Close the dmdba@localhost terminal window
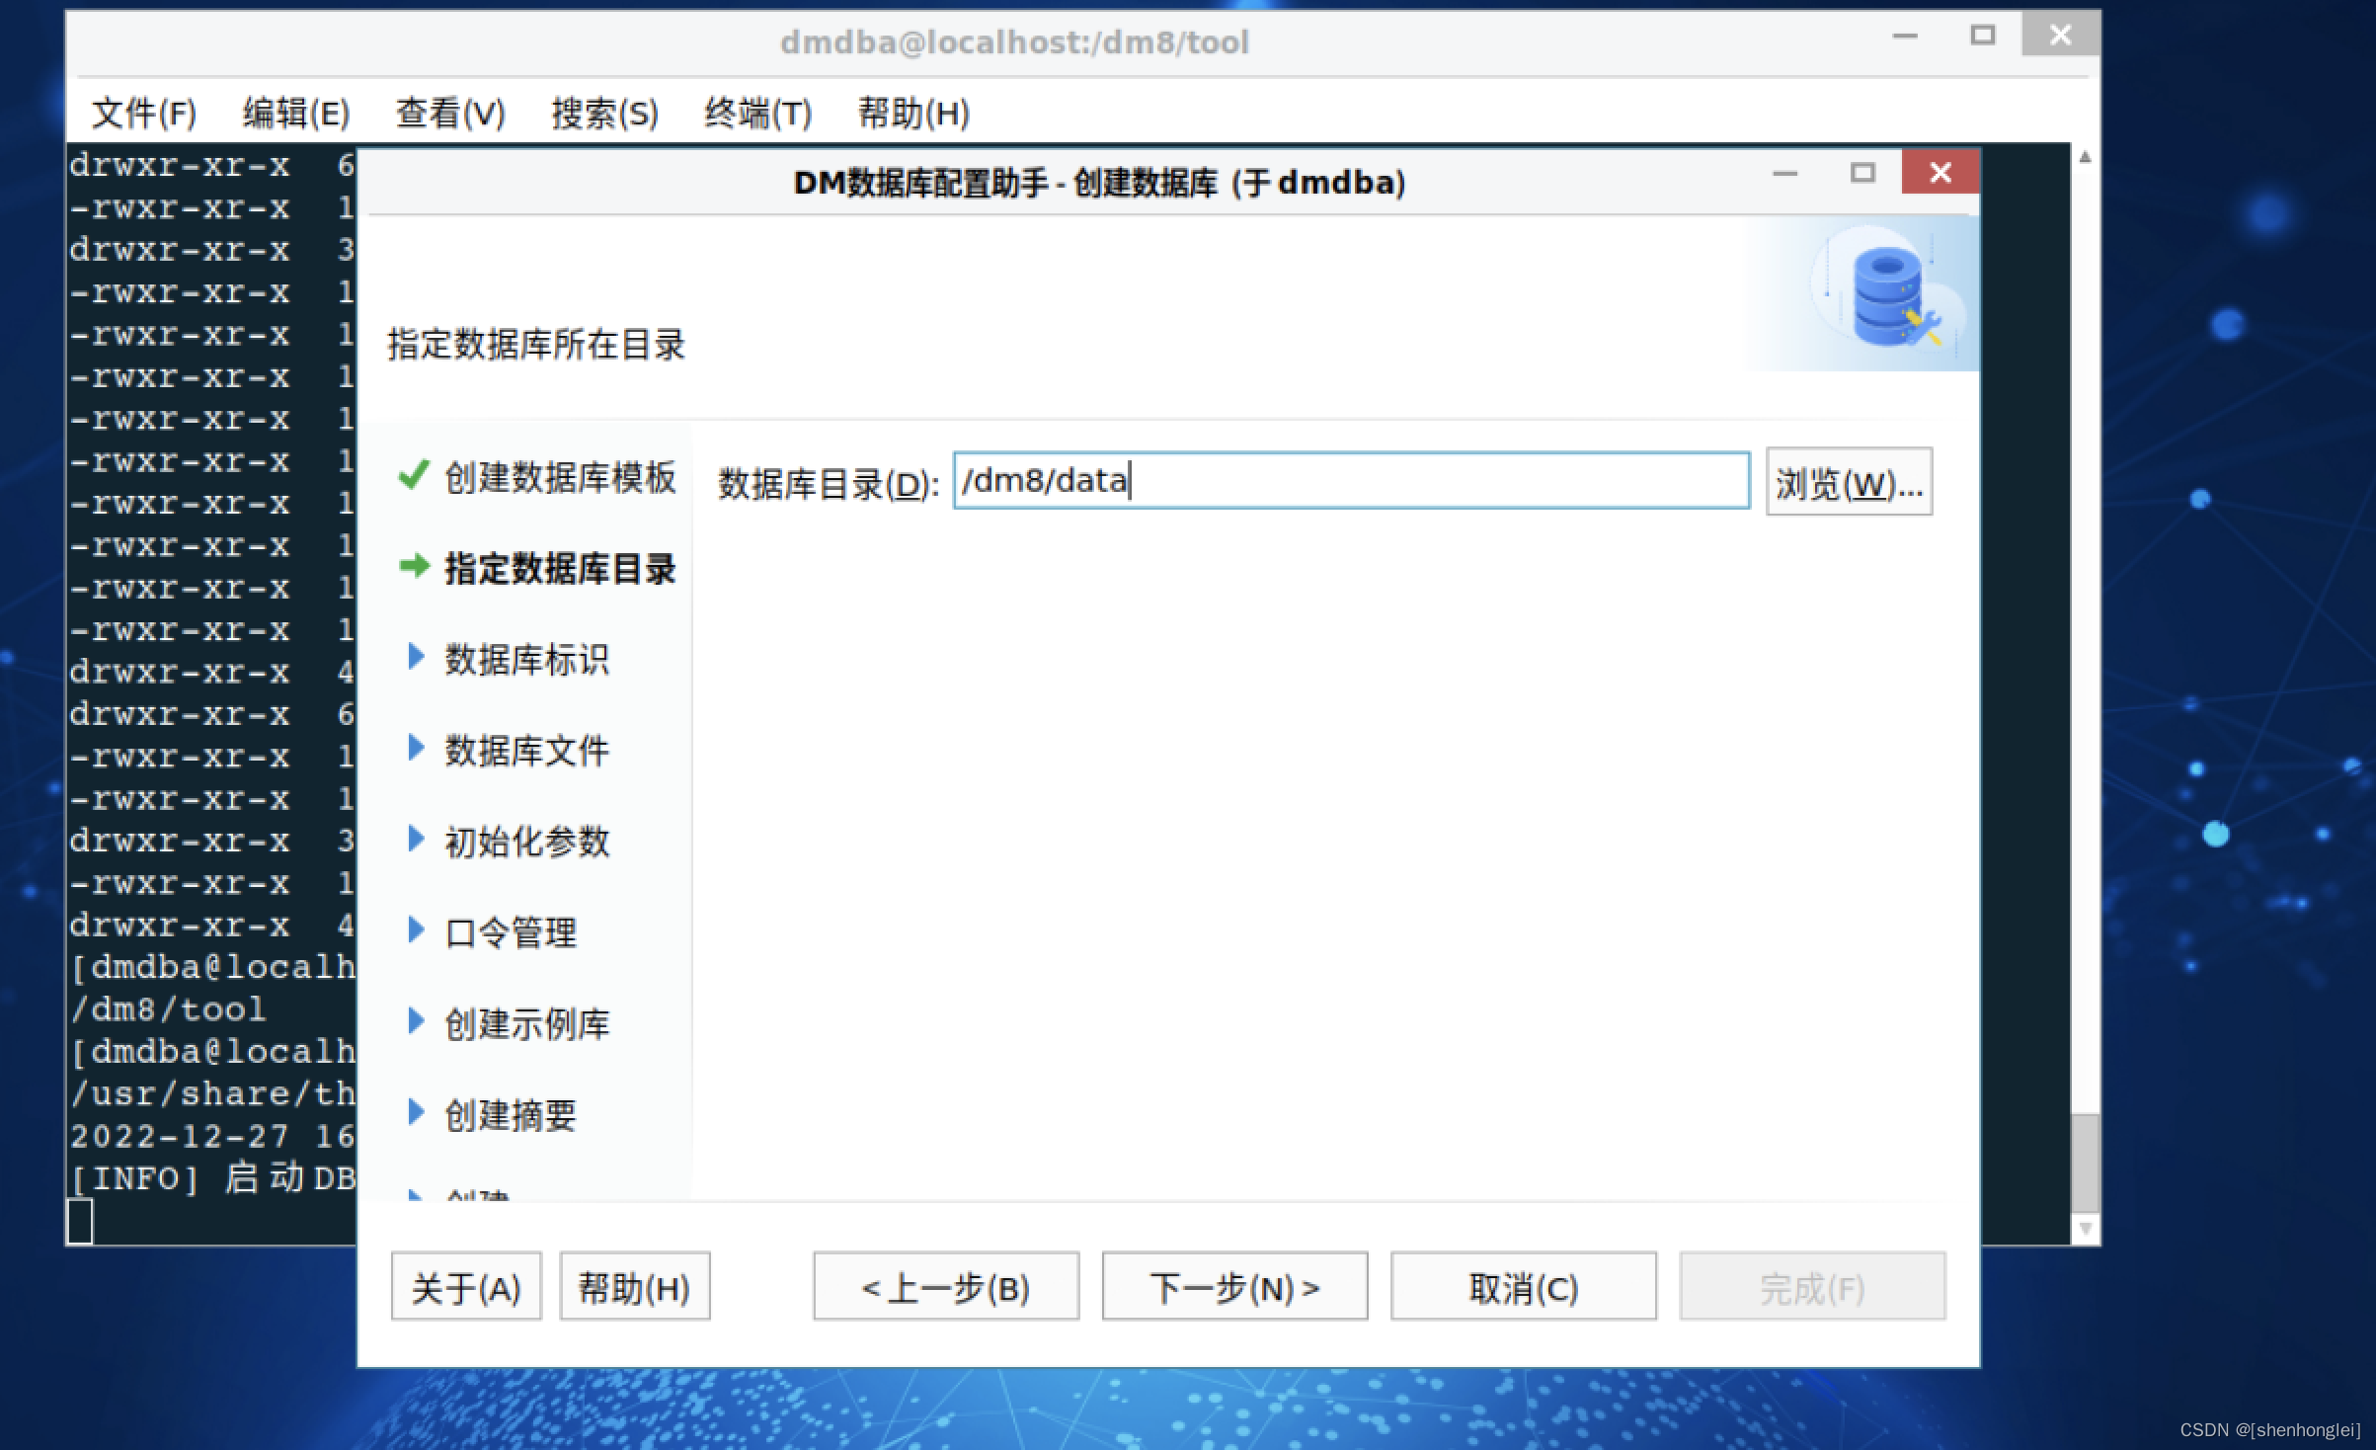Screen dimensions: 2376x1450 coord(2060,35)
